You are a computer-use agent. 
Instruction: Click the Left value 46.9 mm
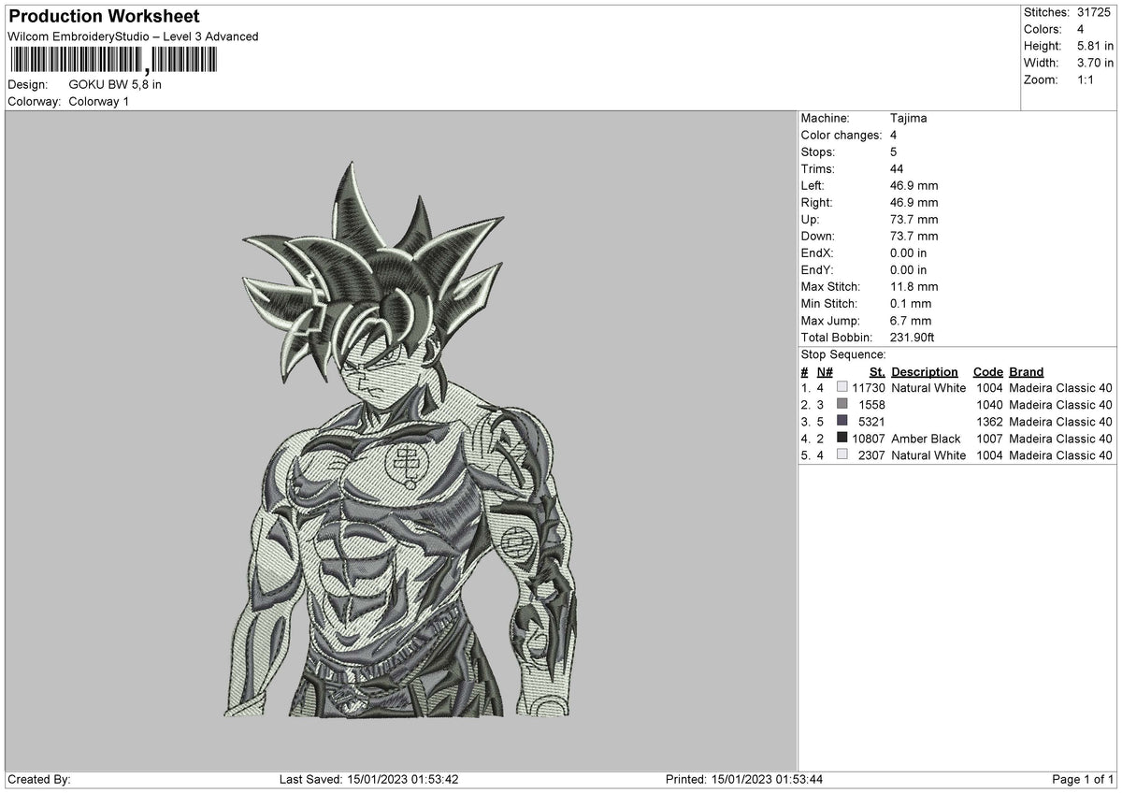pyautogui.click(x=914, y=185)
